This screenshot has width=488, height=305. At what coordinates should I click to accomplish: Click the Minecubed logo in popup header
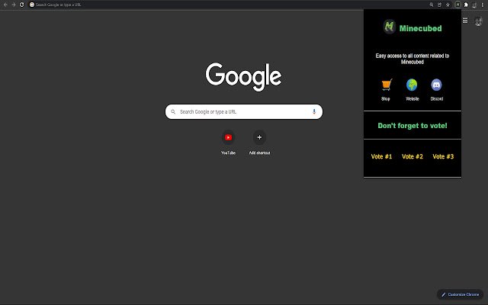[390, 27]
